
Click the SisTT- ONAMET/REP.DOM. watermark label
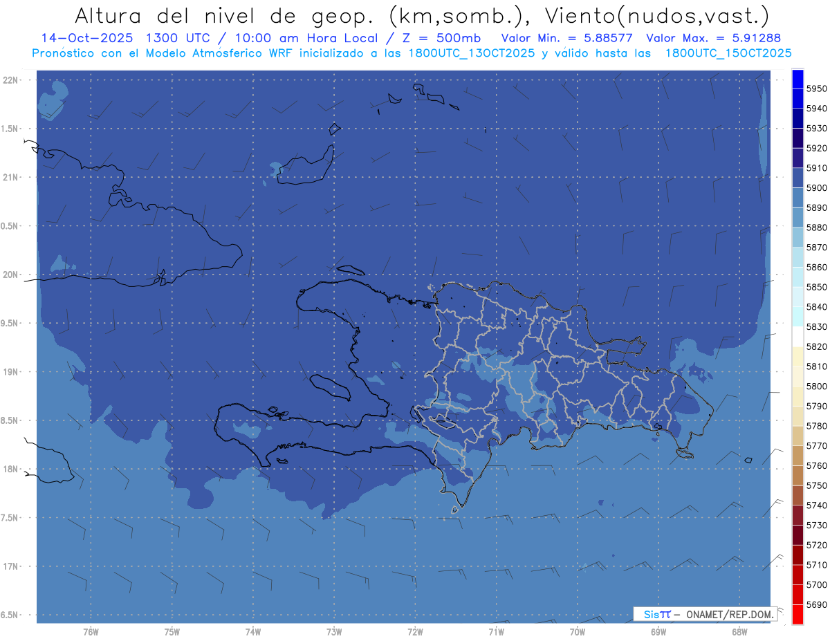tap(704, 614)
